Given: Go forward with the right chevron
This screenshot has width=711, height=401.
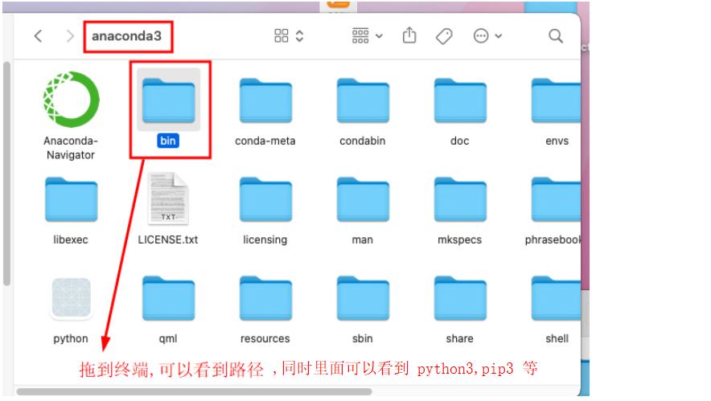Looking at the screenshot, I should click(70, 36).
